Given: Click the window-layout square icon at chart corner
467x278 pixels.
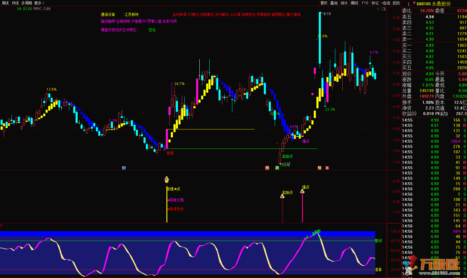Looking at the screenshot, I should [384, 9].
